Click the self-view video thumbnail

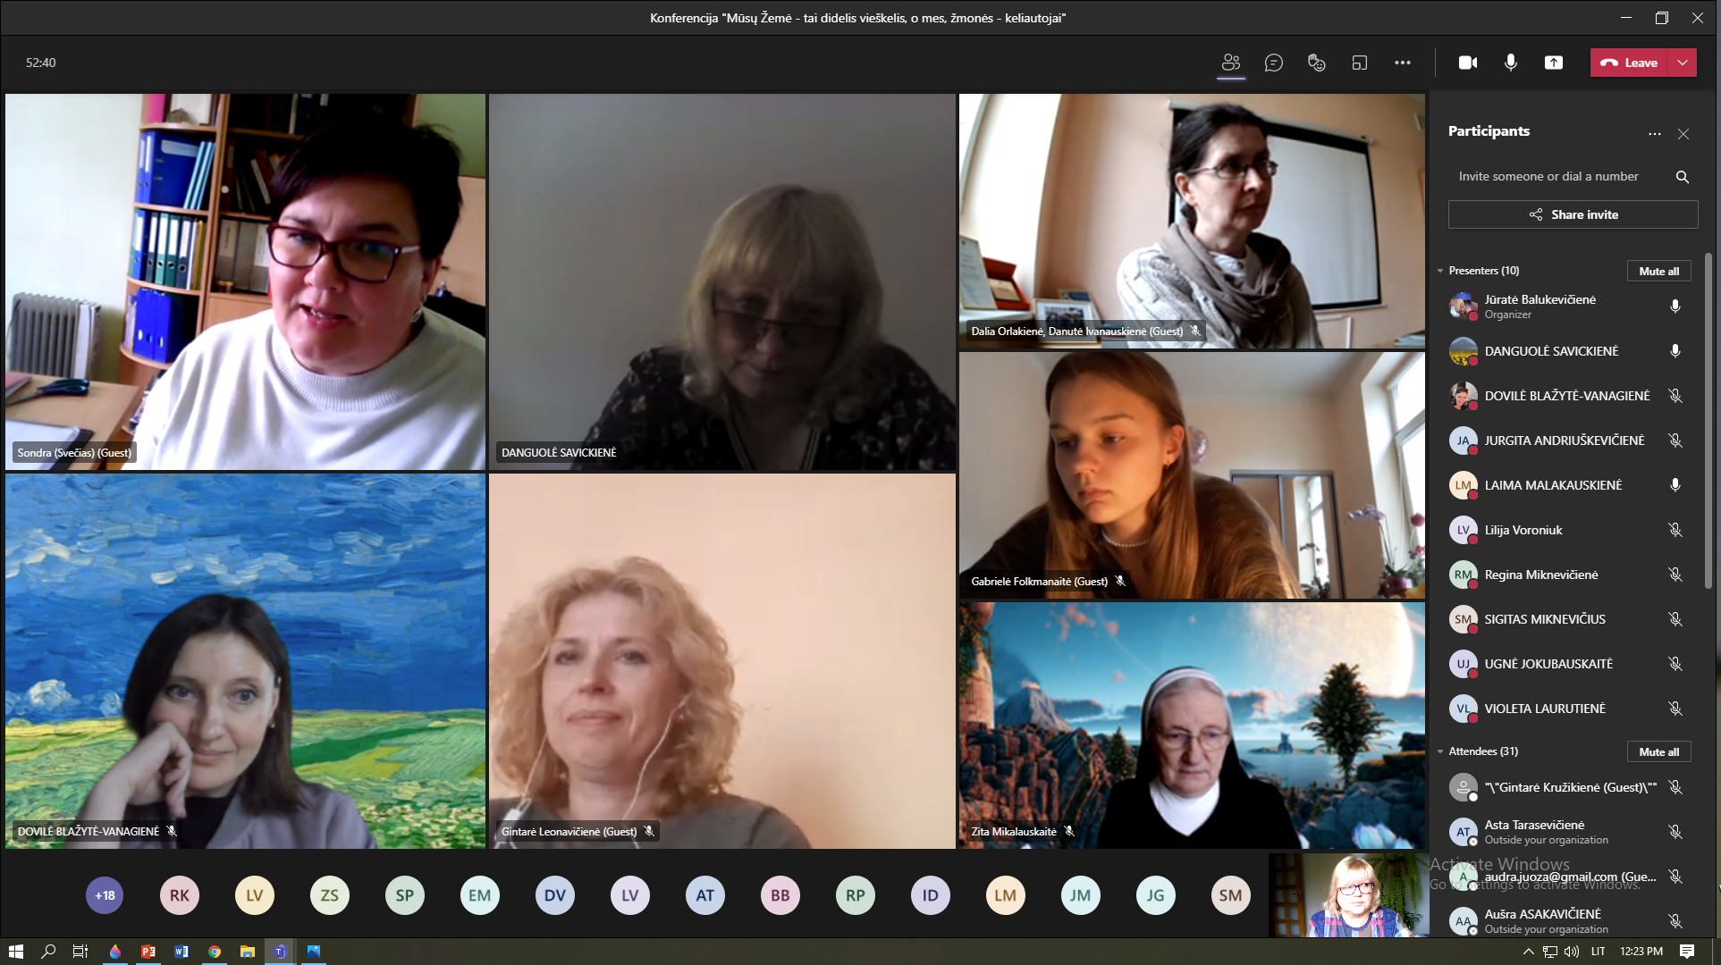1348,895
